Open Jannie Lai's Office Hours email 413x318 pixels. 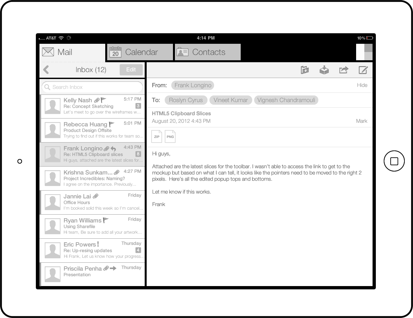coord(92,202)
